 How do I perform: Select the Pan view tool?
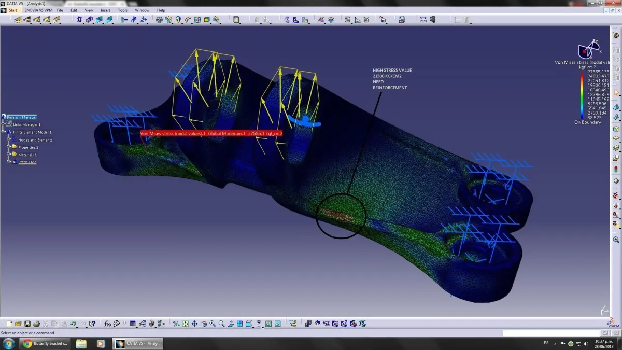click(x=194, y=324)
